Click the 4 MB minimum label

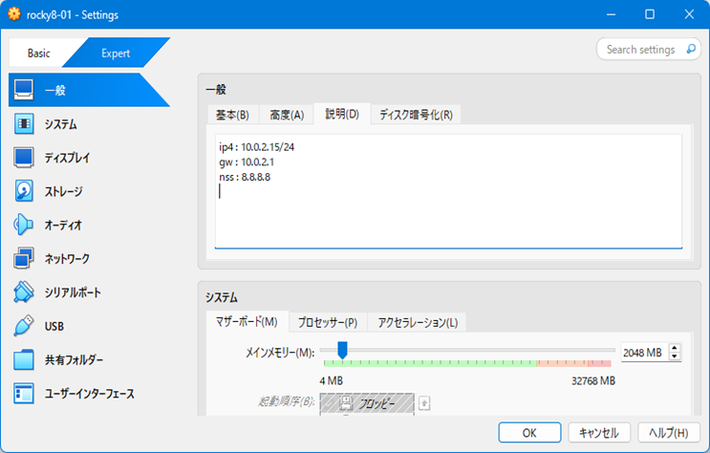click(x=331, y=380)
